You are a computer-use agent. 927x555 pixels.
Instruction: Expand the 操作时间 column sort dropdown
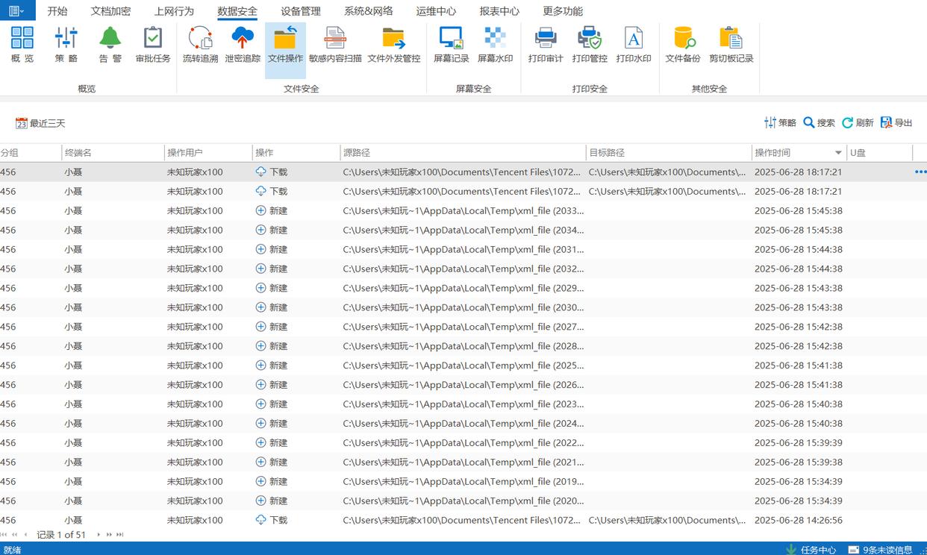(838, 153)
